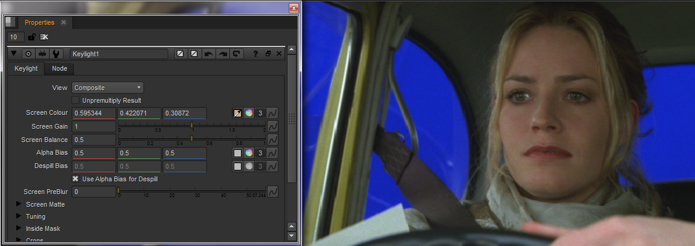The image size is (695, 246).
Task: Open the Screen Colour color wheel
Action: click(248, 113)
